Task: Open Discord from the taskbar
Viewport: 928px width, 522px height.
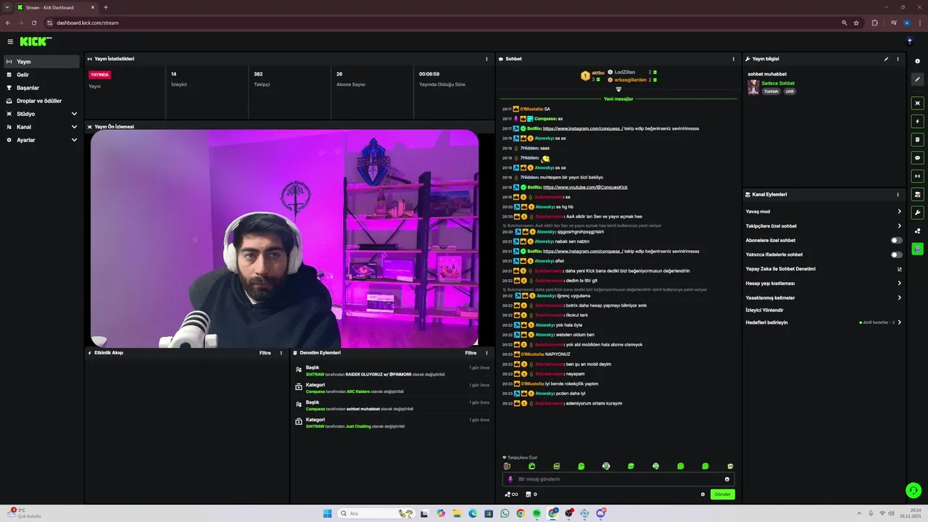Action: pos(601,513)
